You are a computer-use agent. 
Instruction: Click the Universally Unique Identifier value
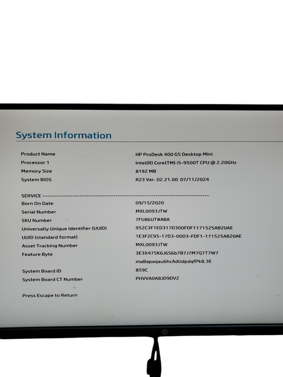184,228
